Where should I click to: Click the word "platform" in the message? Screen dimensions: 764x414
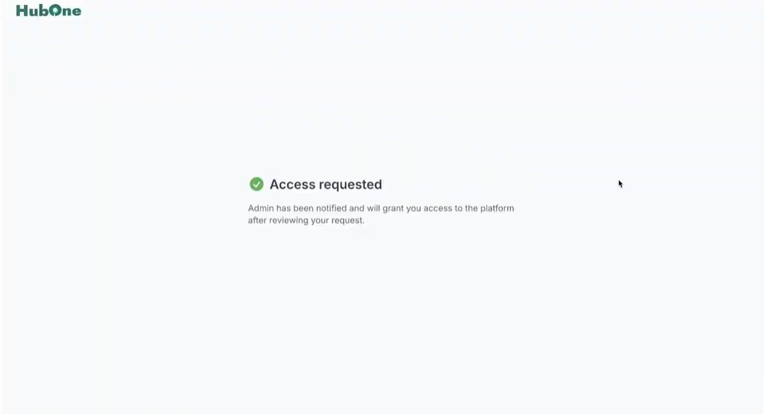tap(497, 208)
